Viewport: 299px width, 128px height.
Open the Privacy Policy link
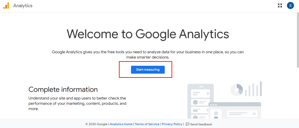click(172, 124)
